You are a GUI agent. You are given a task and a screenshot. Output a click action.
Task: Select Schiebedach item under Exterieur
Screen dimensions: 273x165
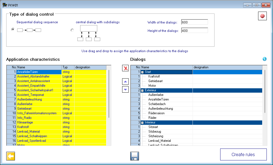(157, 104)
